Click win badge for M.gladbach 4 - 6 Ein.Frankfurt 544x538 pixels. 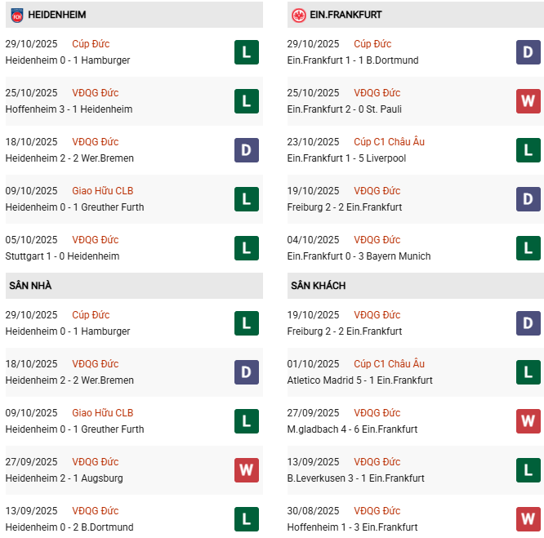pyautogui.click(x=528, y=421)
